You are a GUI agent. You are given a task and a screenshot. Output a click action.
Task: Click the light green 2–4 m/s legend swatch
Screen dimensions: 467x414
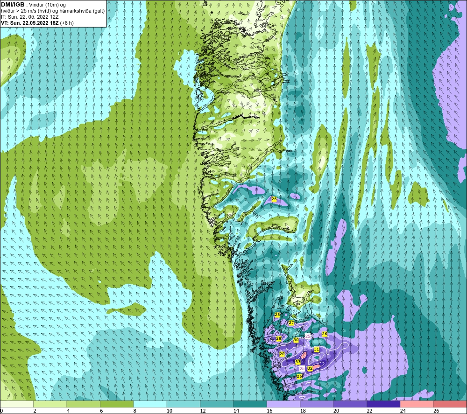pos(50,404)
